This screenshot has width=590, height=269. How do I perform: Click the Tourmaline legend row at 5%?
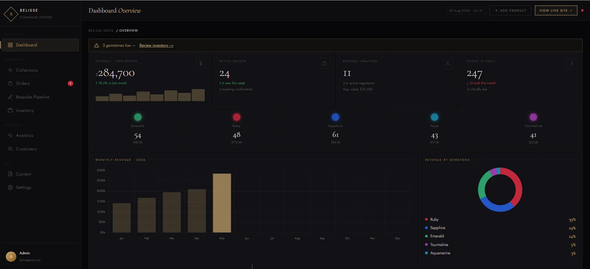[x=500, y=245]
